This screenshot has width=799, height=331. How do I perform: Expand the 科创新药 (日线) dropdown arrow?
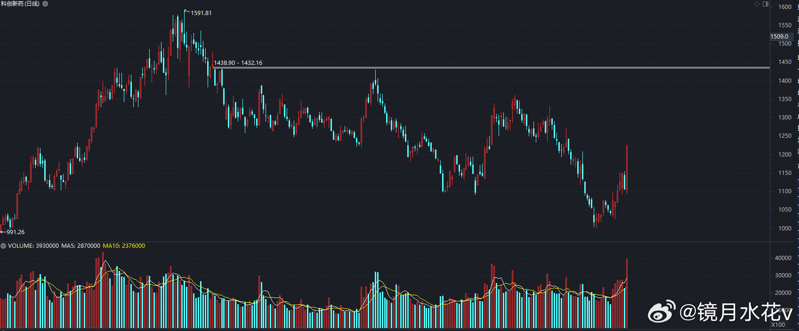pyautogui.click(x=45, y=4)
